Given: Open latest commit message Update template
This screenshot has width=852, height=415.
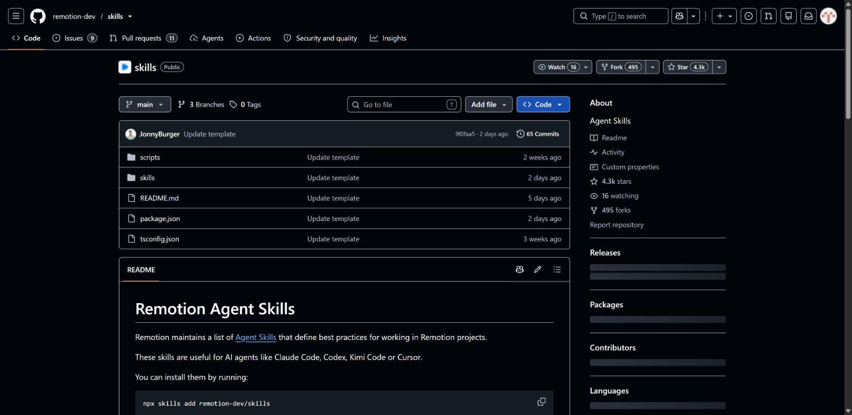Looking at the screenshot, I should pyautogui.click(x=209, y=134).
